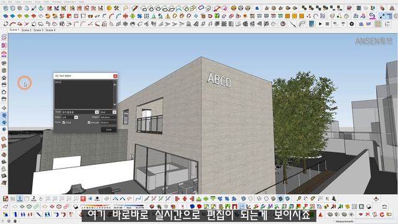The width and height of the screenshot is (398, 224).
Task: Click the black gear settings toolbar icon
Action: 351,24
